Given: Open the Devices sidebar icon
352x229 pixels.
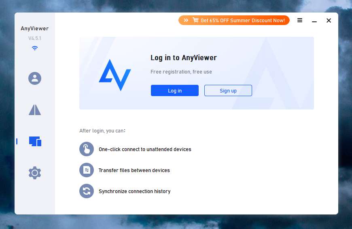Looking at the screenshot, I should [x=35, y=141].
